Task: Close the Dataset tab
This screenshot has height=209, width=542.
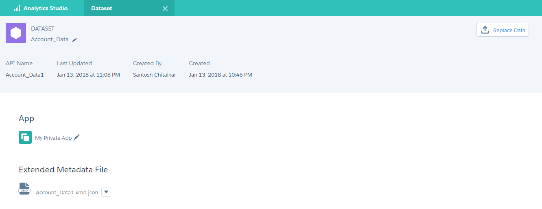Action: pyautogui.click(x=165, y=9)
